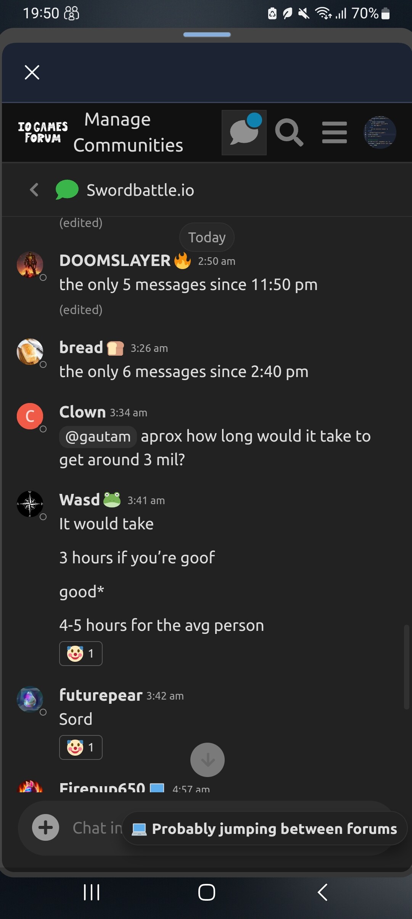Image resolution: width=412 pixels, height=919 pixels.
Task: Toggle clown reaction on futurepear's Sord message
Action: pyautogui.click(x=81, y=747)
